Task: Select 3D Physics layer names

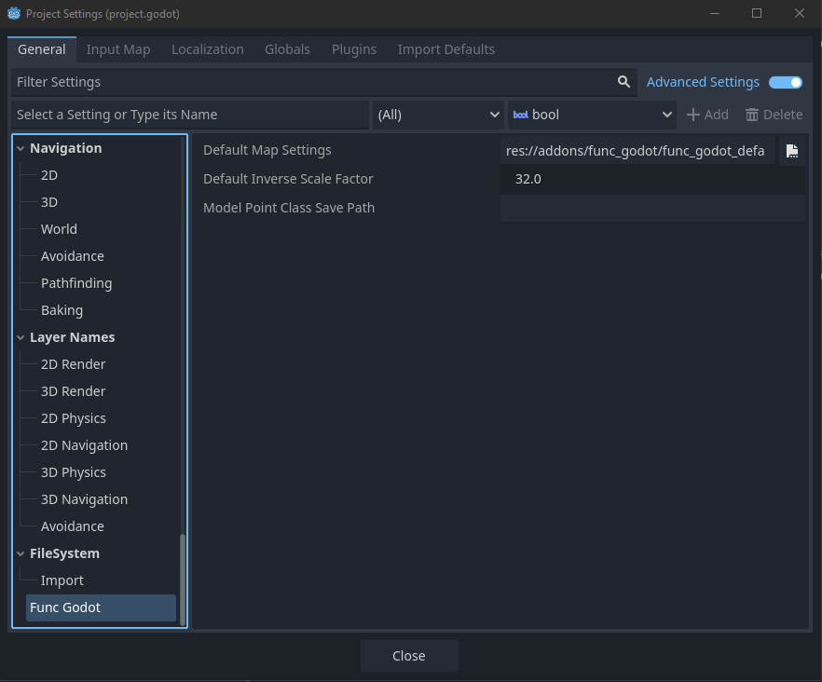Action: tap(74, 473)
